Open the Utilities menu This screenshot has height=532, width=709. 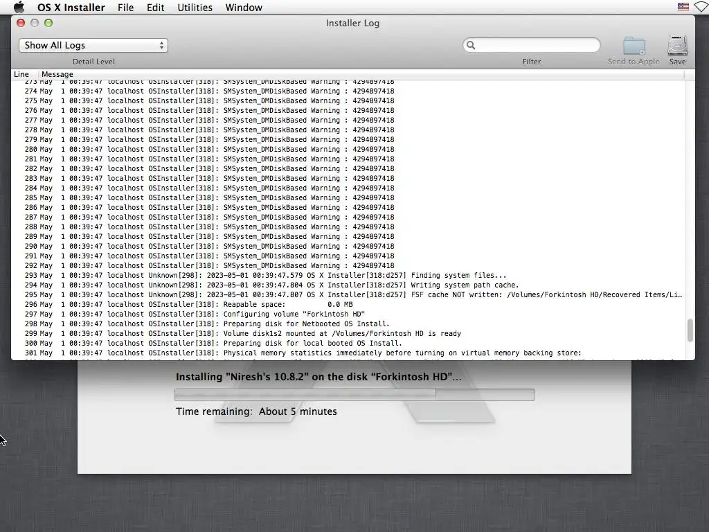(x=195, y=7)
